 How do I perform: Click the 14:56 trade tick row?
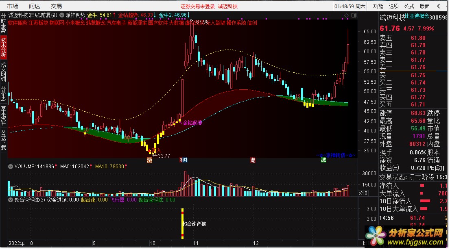pos(413,218)
